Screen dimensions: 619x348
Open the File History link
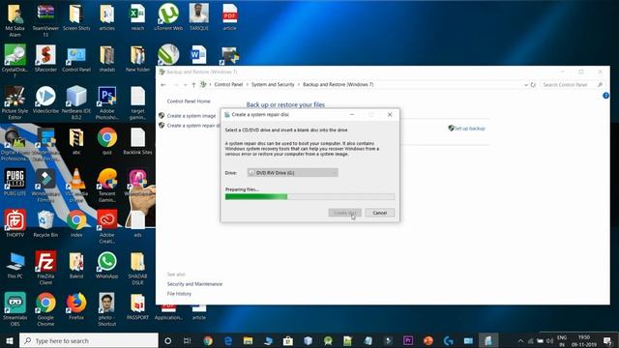point(179,294)
